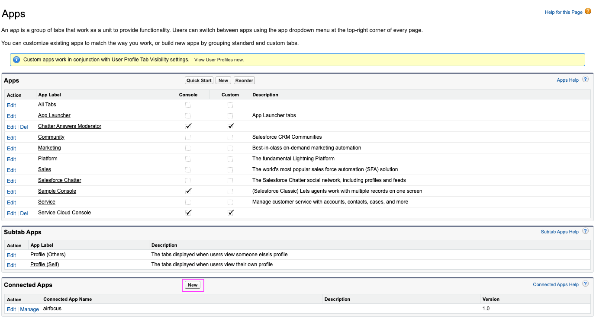The image size is (596, 325).
Task: Open Service Cloud Console app label
Action: click(64, 213)
